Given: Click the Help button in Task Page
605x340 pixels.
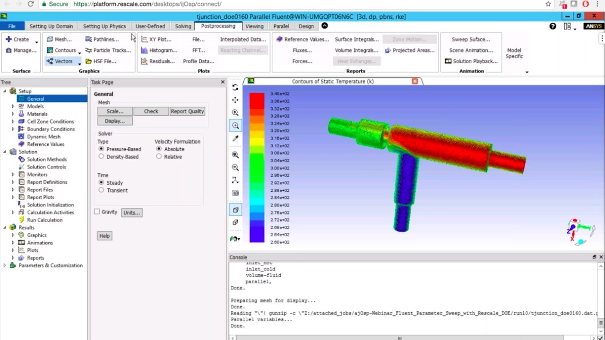Looking at the screenshot, I should (x=104, y=236).
